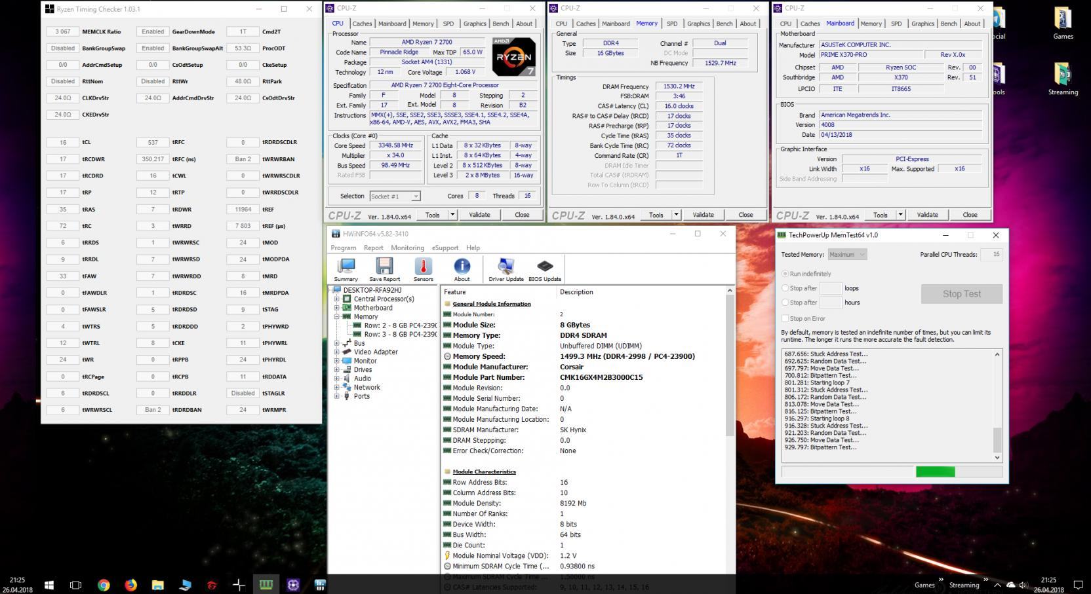This screenshot has width=1091, height=594.
Task: Open Graphics tab in CPU-Z Mainboard window
Action: 922,24
